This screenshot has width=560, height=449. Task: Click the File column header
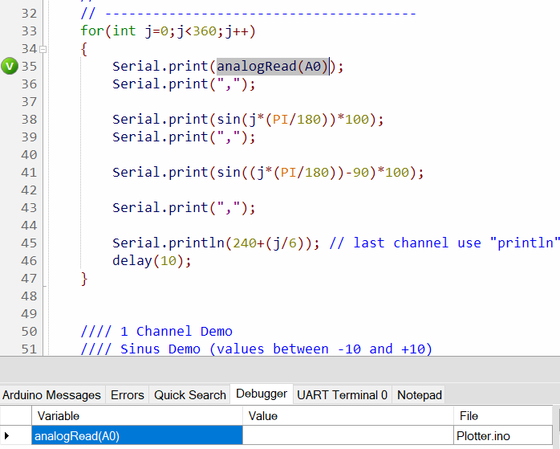click(x=503, y=416)
